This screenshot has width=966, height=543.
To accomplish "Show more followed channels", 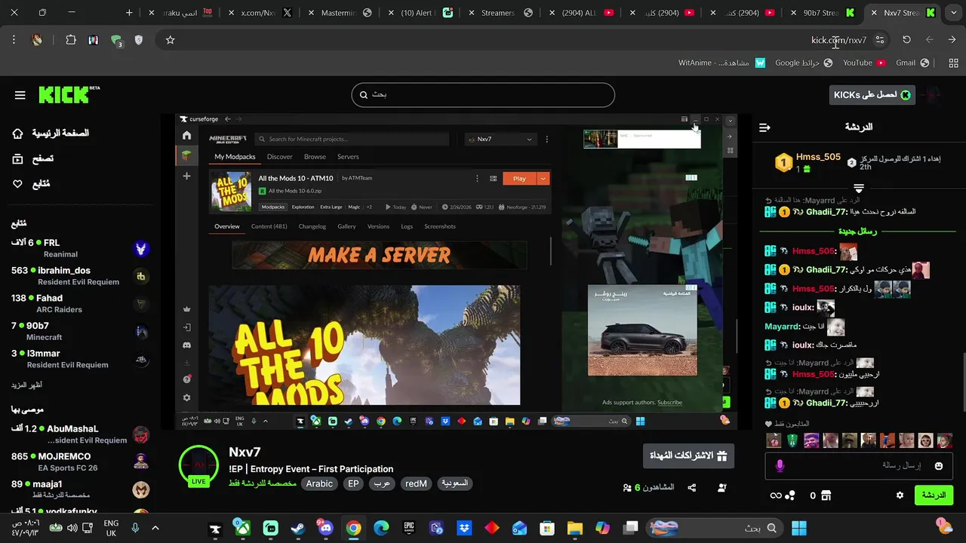I will coord(26,385).
